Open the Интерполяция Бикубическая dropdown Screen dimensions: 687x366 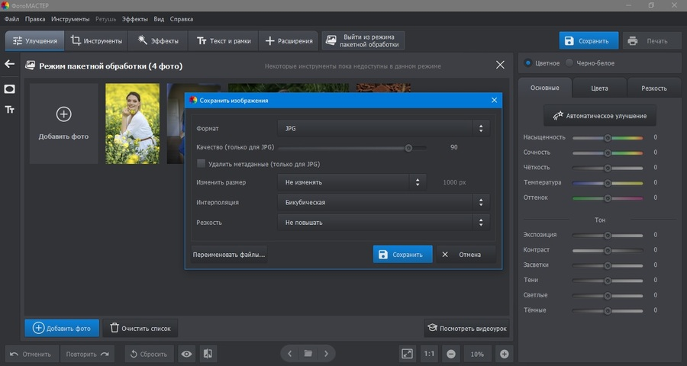click(x=383, y=202)
